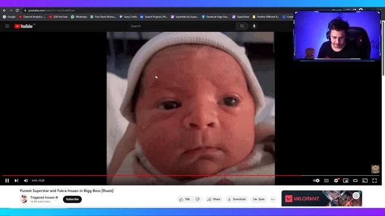385x216 pixels.
Task: Subscribe to Triggered Insaan channel
Action: (72, 199)
